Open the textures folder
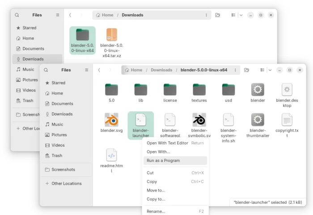The width and height of the screenshot is (313, 215). coord(199,90)
